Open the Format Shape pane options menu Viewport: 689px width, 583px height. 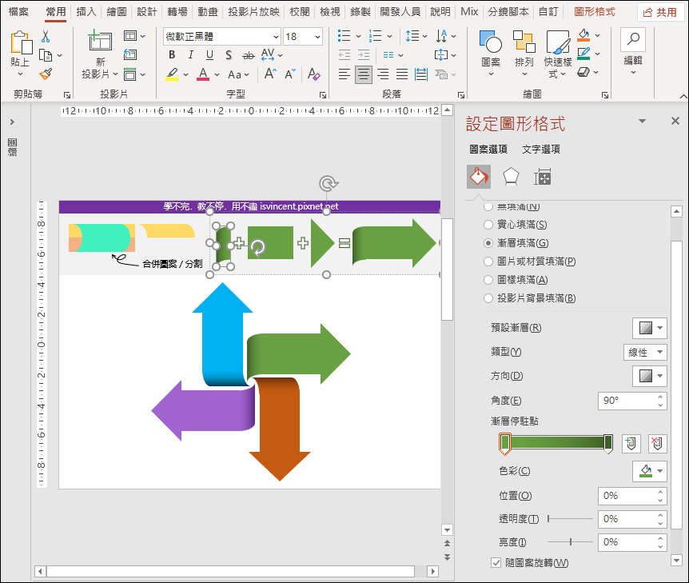[x=642, y=121]
